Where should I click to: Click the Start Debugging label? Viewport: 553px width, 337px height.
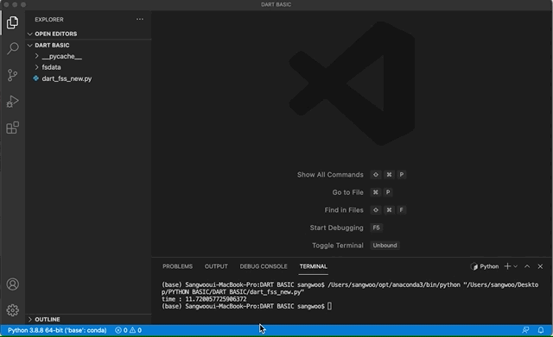pos(336,228)
